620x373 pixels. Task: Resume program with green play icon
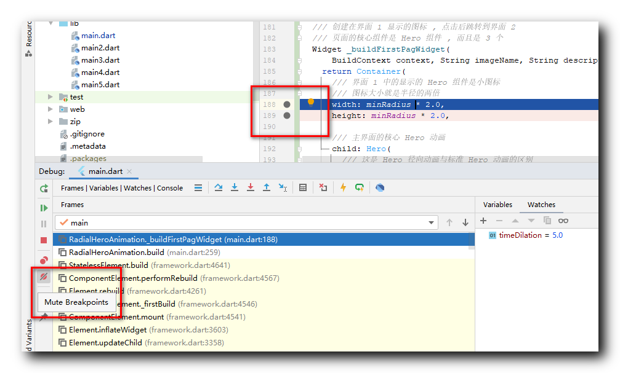(x=44, y=208)
